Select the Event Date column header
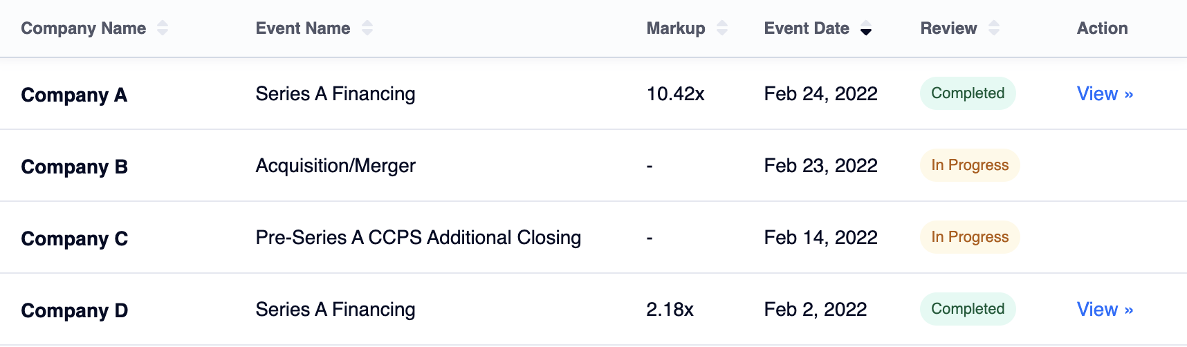 pos(807,28)
